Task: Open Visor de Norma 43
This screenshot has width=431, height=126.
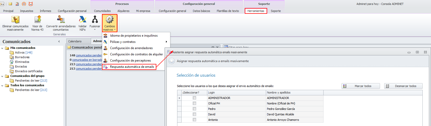Action: [37, 23]
